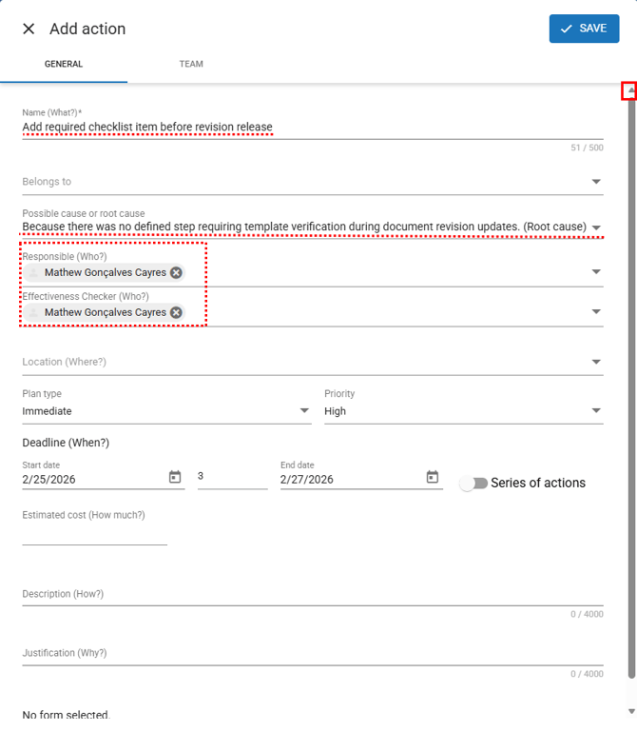Expand the Responsible (Who?) dropdown arrow
The image size is (637, 732).
[596, 272]
